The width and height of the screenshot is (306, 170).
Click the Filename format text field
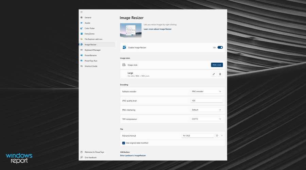(198, 136)
